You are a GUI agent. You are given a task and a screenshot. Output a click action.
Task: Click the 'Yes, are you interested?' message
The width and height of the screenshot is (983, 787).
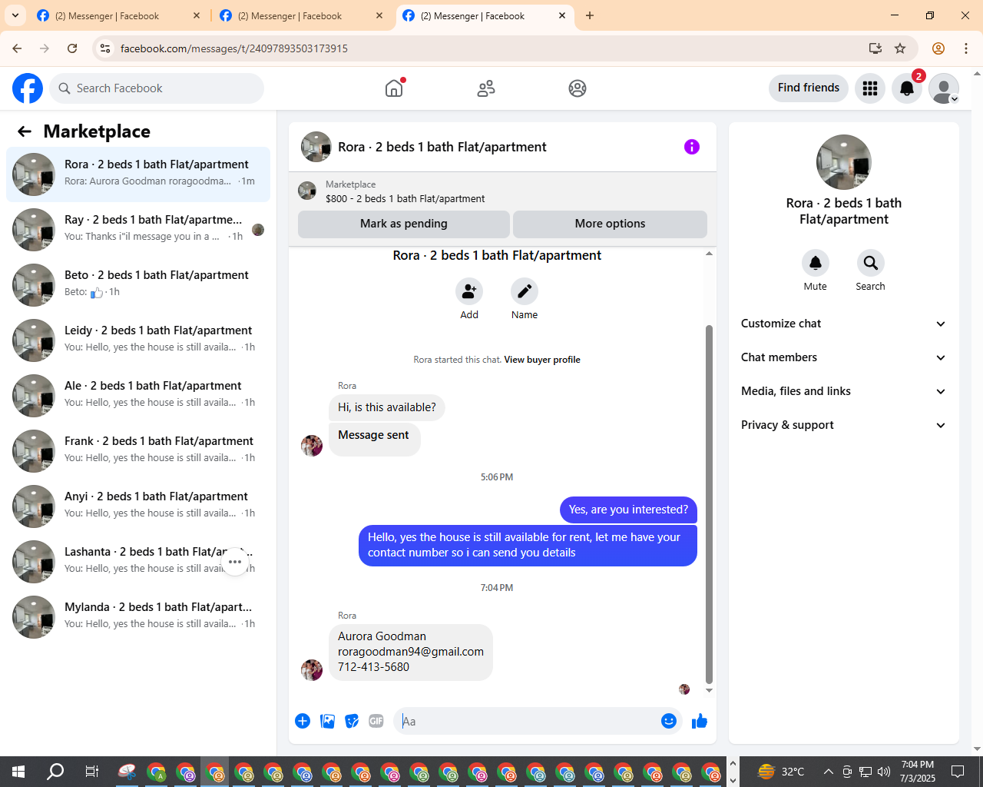coord(628,510)
